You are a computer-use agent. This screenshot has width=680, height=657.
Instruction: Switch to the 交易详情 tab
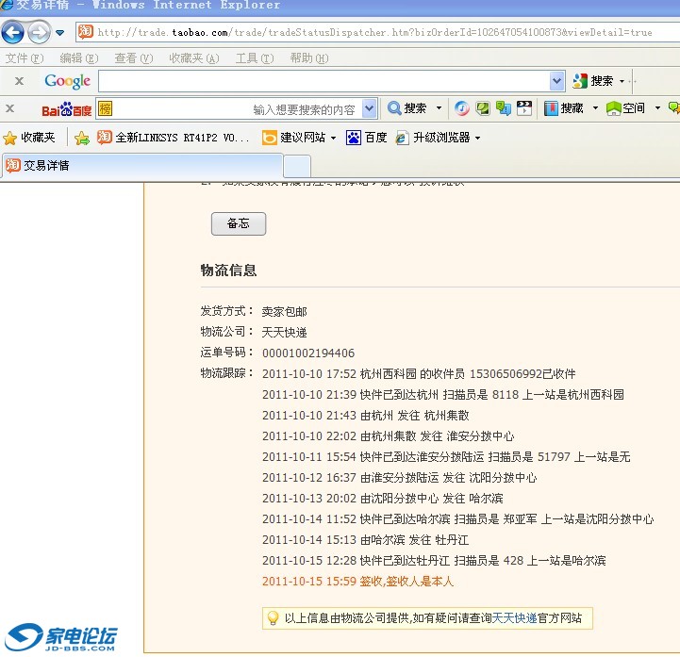[x=46, y=166]
